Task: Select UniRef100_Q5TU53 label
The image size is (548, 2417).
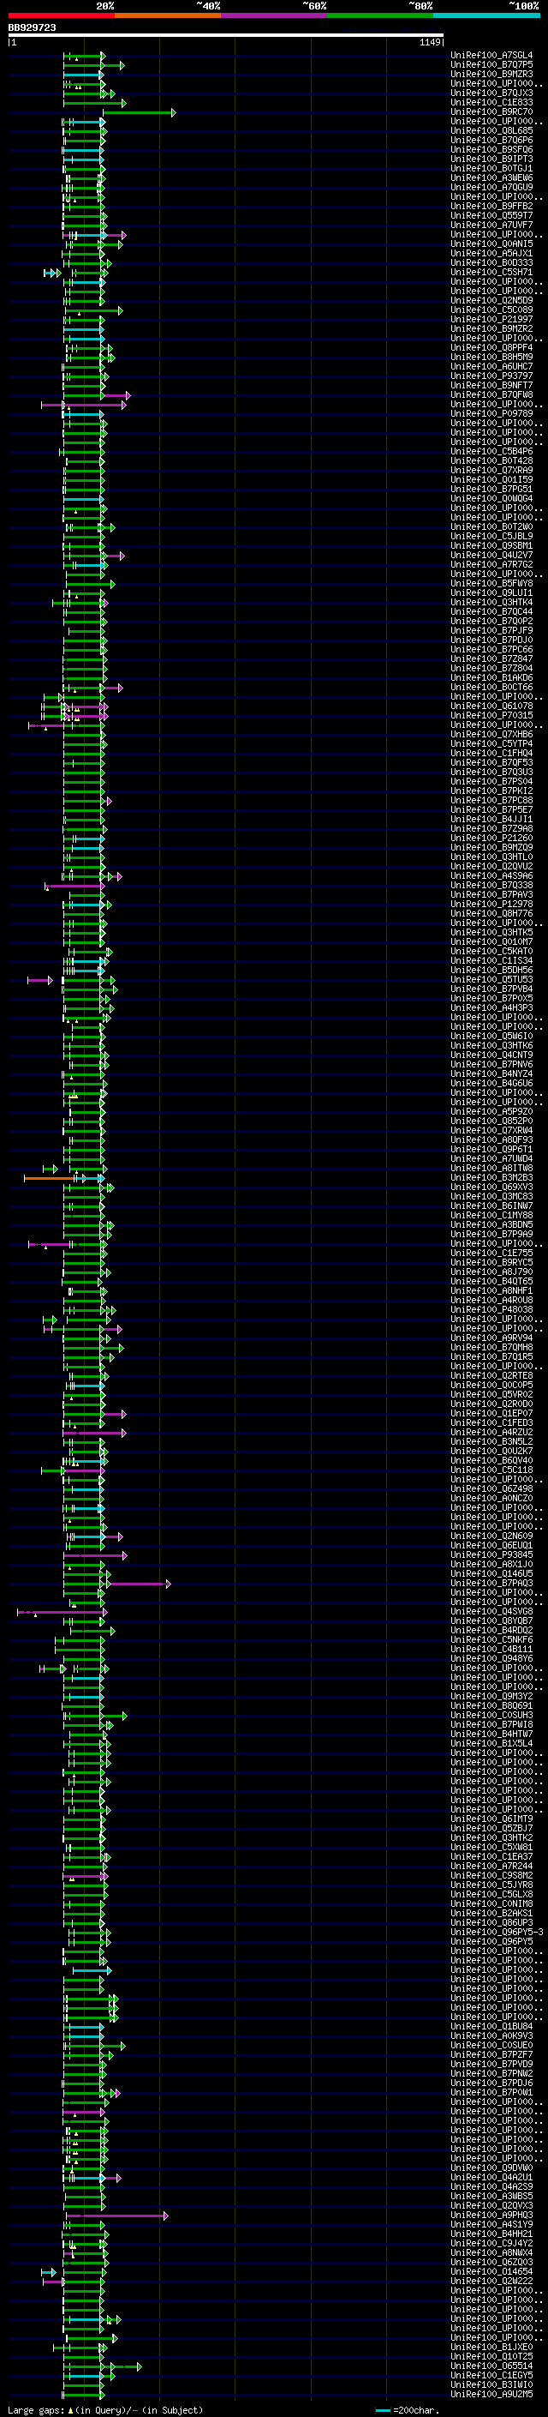Action: pyautogui.click(x=491, y=979)
